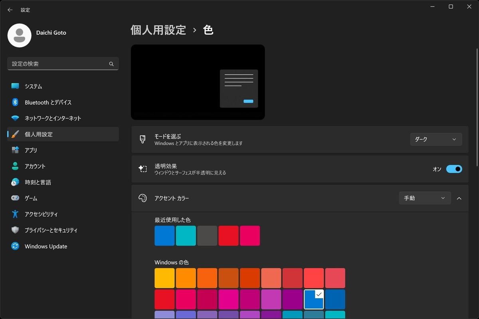The height and width of the screenshot is (319, 479).
Task: Open プライバシーとセキュリティ in the sidebar
Action: coord(63,230)
